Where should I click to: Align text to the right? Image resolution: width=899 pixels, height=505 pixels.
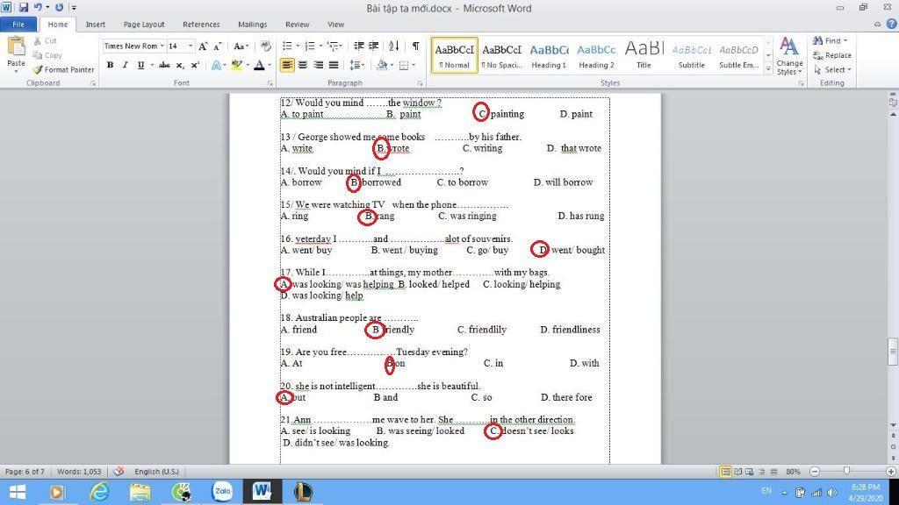(x=318, y=65)
